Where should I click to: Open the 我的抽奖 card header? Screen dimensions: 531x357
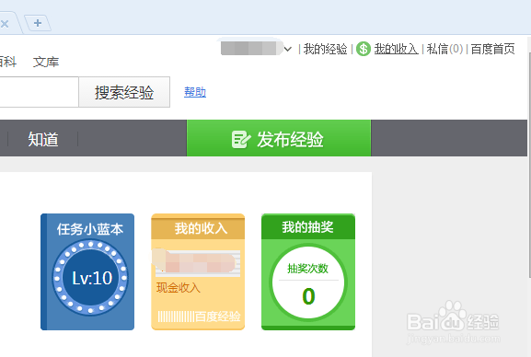308,226
